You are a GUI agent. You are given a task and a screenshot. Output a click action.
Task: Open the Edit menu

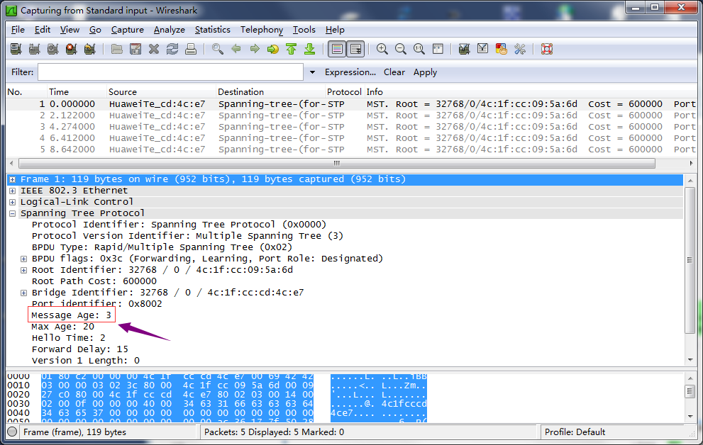[x=42, y=30]
